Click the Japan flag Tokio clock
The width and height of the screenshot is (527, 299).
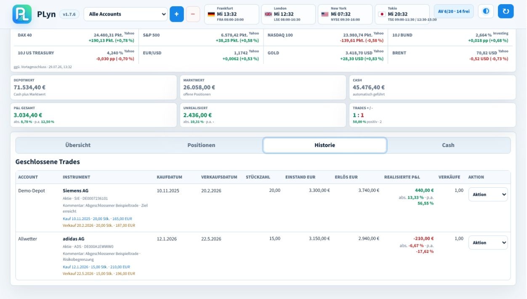click(402, 14)
